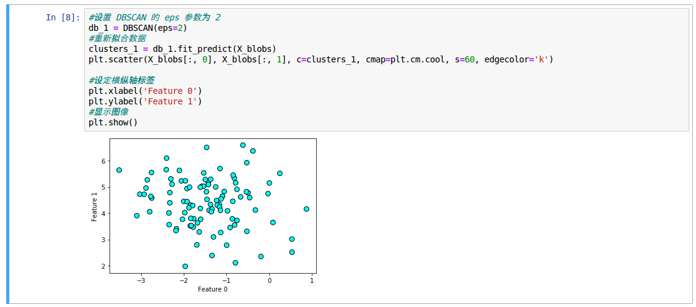
Task: Place cursor in DBSCAN(eps=2) code line
Action: (x=137, y=28)
